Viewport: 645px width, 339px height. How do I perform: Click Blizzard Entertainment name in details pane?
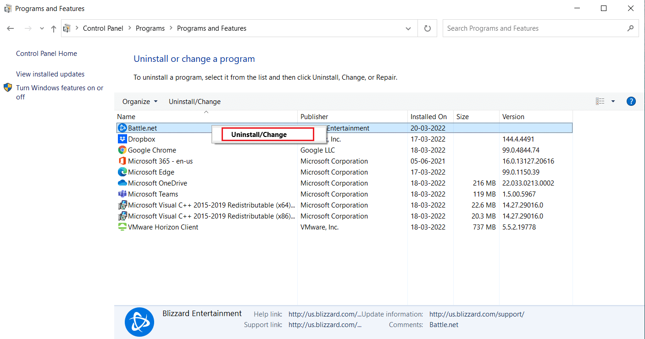pyautogui.click(x=202, y=314)
